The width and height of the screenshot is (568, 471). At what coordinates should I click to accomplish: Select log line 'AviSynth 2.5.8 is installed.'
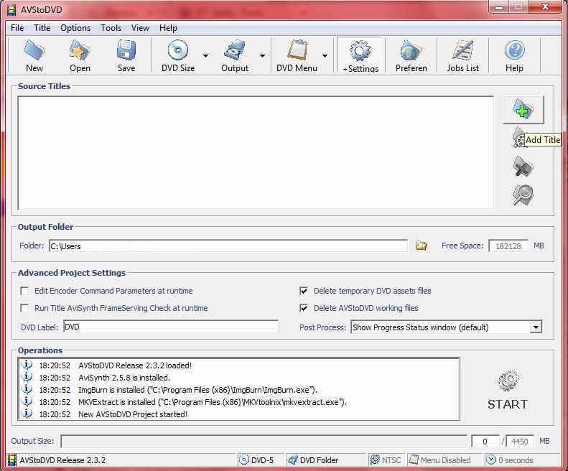124,378
